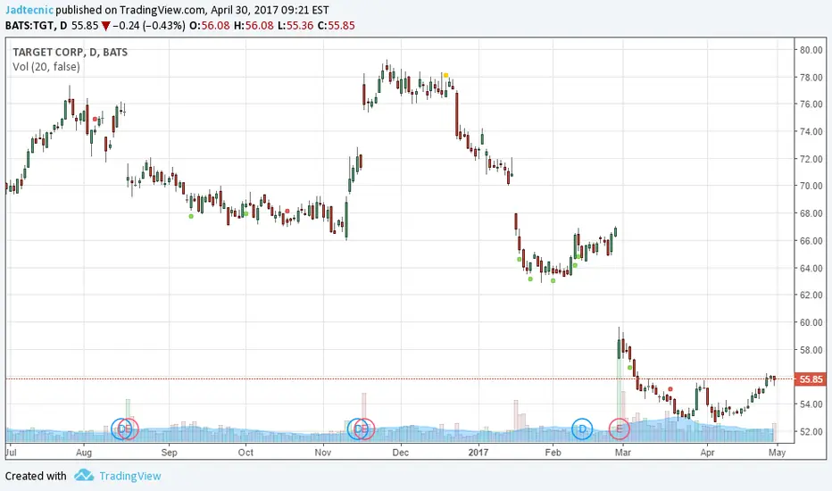The image size is (832, 491).
Task: Click the Apr label on time axis
Action: 707,453
